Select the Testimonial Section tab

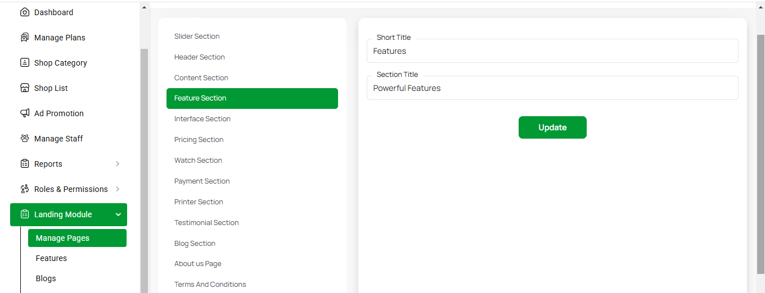tap(206, 223)
